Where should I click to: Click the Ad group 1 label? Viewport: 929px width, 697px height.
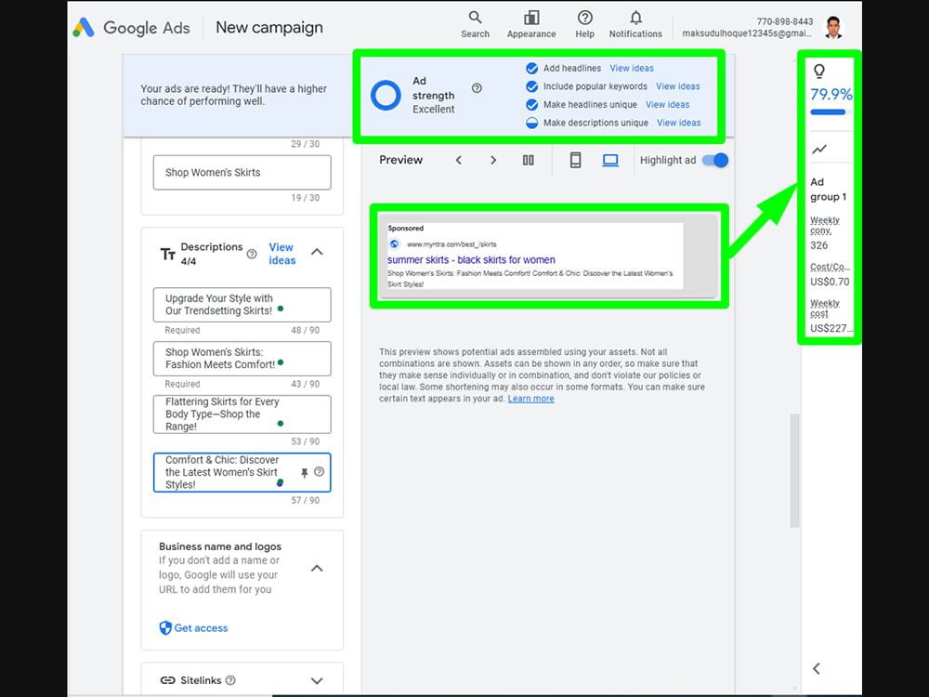tap(829, 189)
